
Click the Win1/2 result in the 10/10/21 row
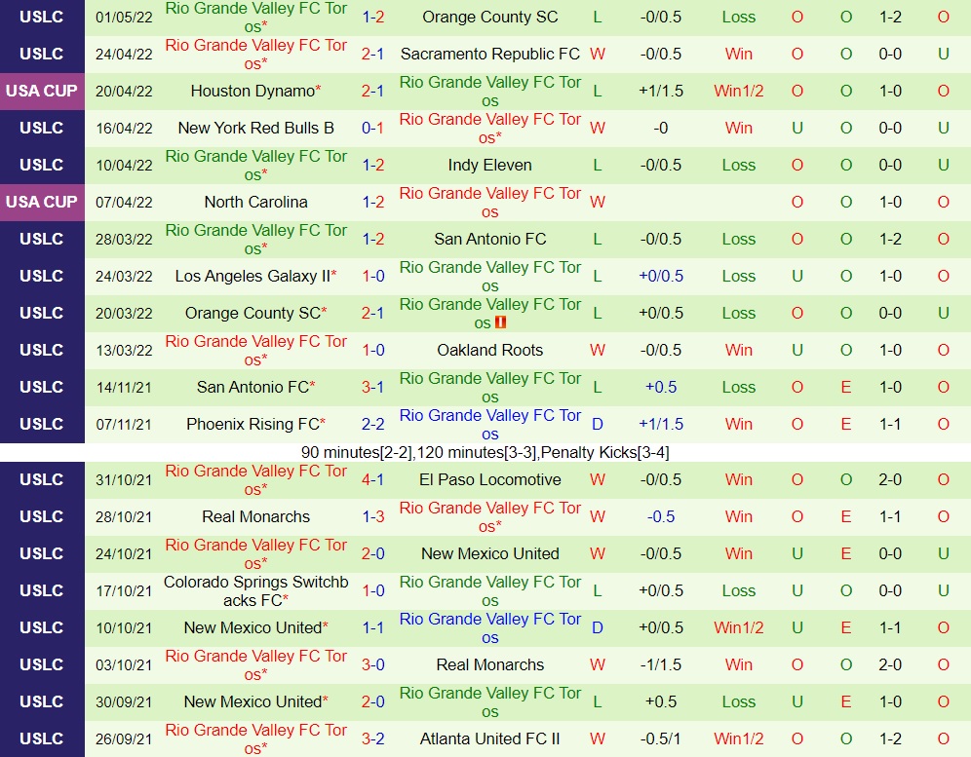(739, 628)
